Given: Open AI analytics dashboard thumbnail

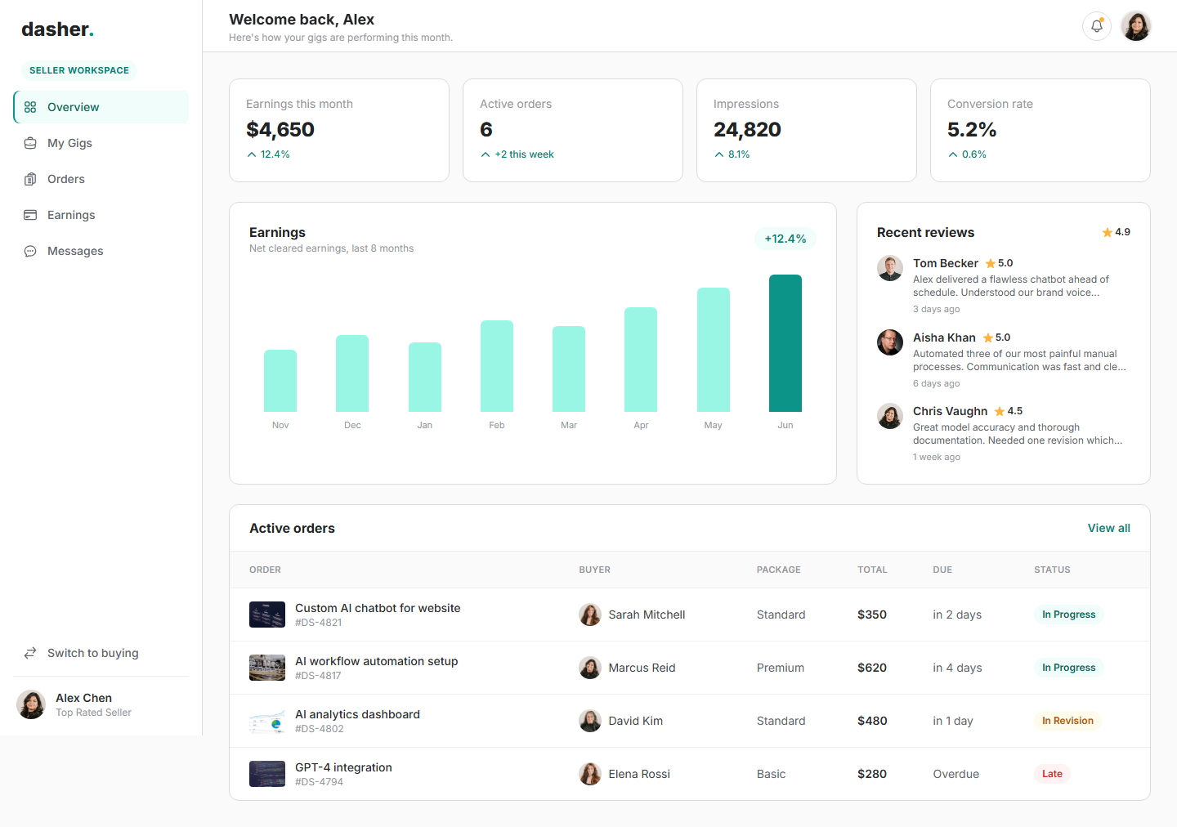Looking at the screenshot, I should (x=267, y=721).
